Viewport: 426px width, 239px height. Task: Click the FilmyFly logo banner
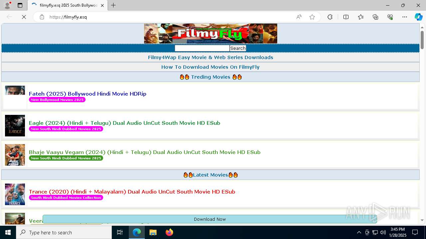[x=210, y=34]
